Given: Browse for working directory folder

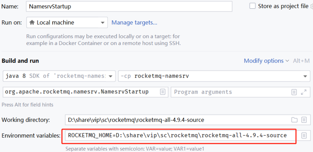Looking at the screenshot, I should click(x=294, y=120).
